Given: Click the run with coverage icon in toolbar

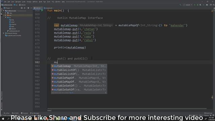Looking at the screenshot, I should pyautogui.click(x=200, y=5).
